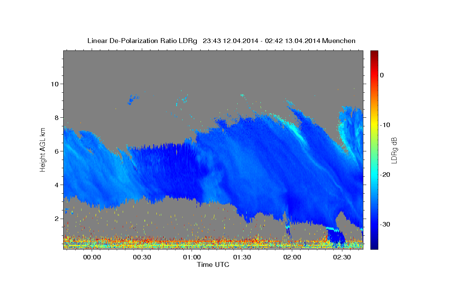
Task: Click the height tick label '6'
Action: (x=56, y=151)
